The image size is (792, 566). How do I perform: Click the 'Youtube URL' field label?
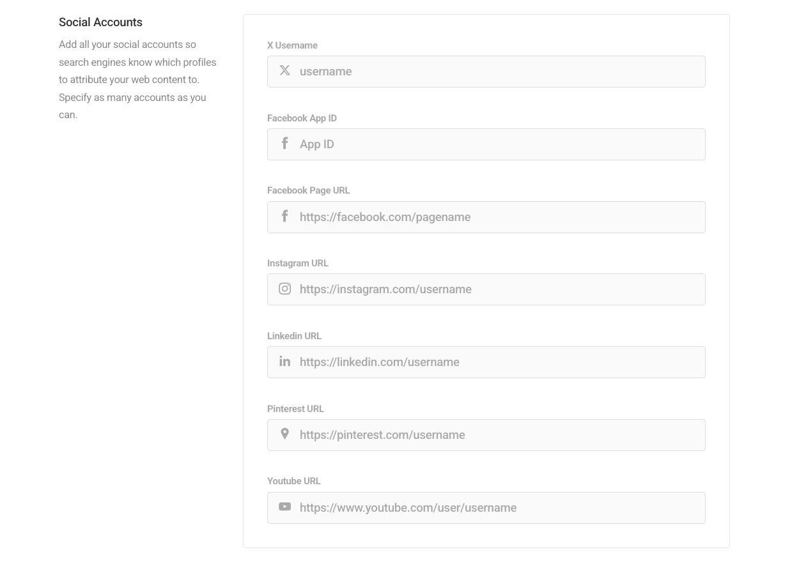point(293,481)
